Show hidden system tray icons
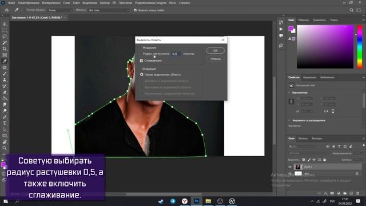Screen dimensions: 366x206 pyautogui.click(x=312, y=201)
